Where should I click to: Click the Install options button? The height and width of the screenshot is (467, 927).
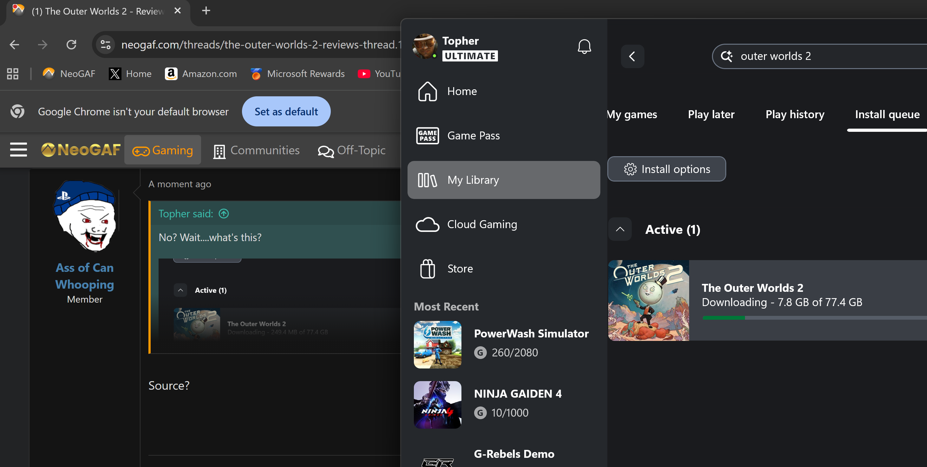[x=666, y=169]
